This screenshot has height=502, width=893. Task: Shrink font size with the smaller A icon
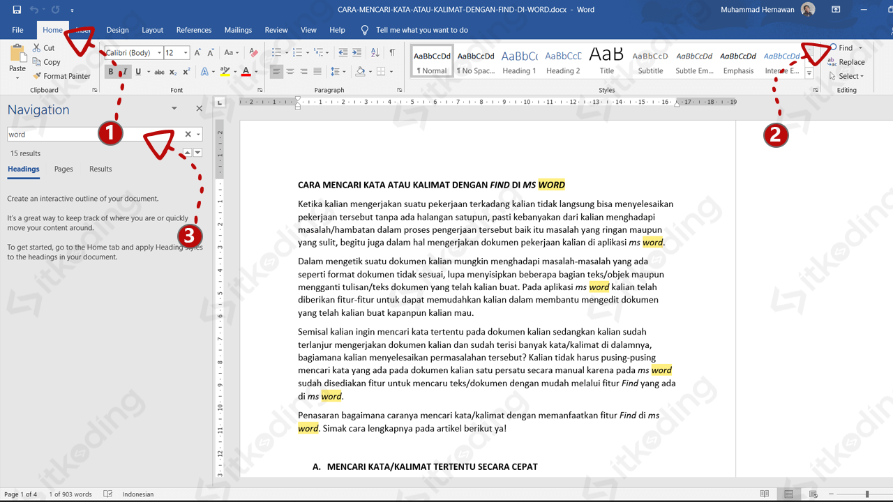point(210,53)
